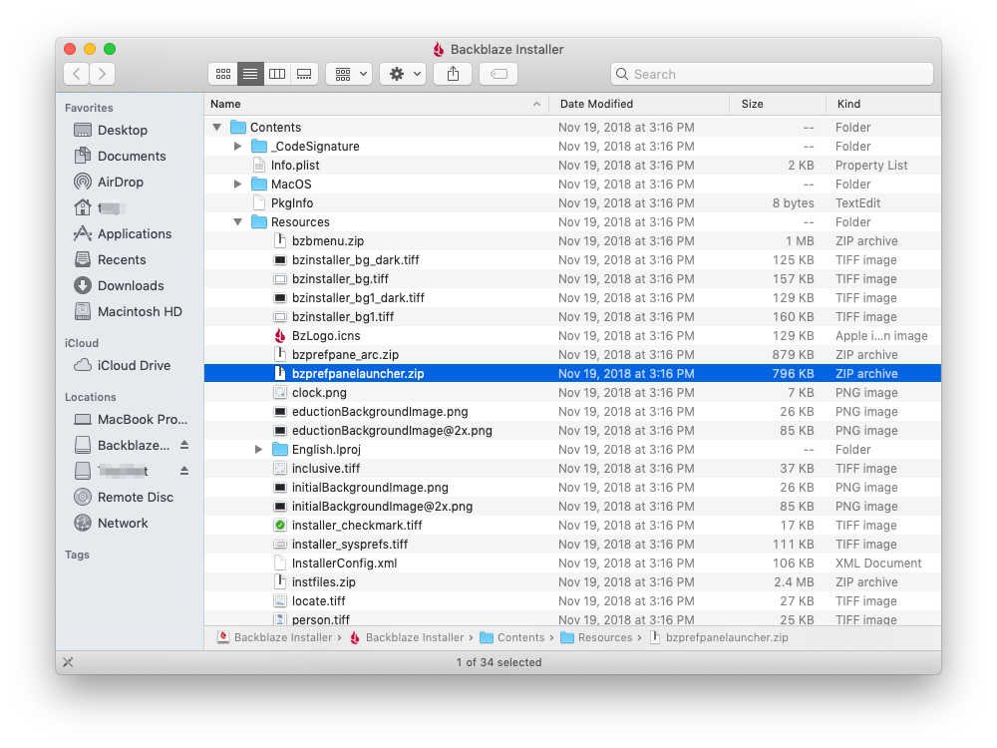
Task: Click bzprefpanelauncher.zip in the path bar
Action: [719, 637]
